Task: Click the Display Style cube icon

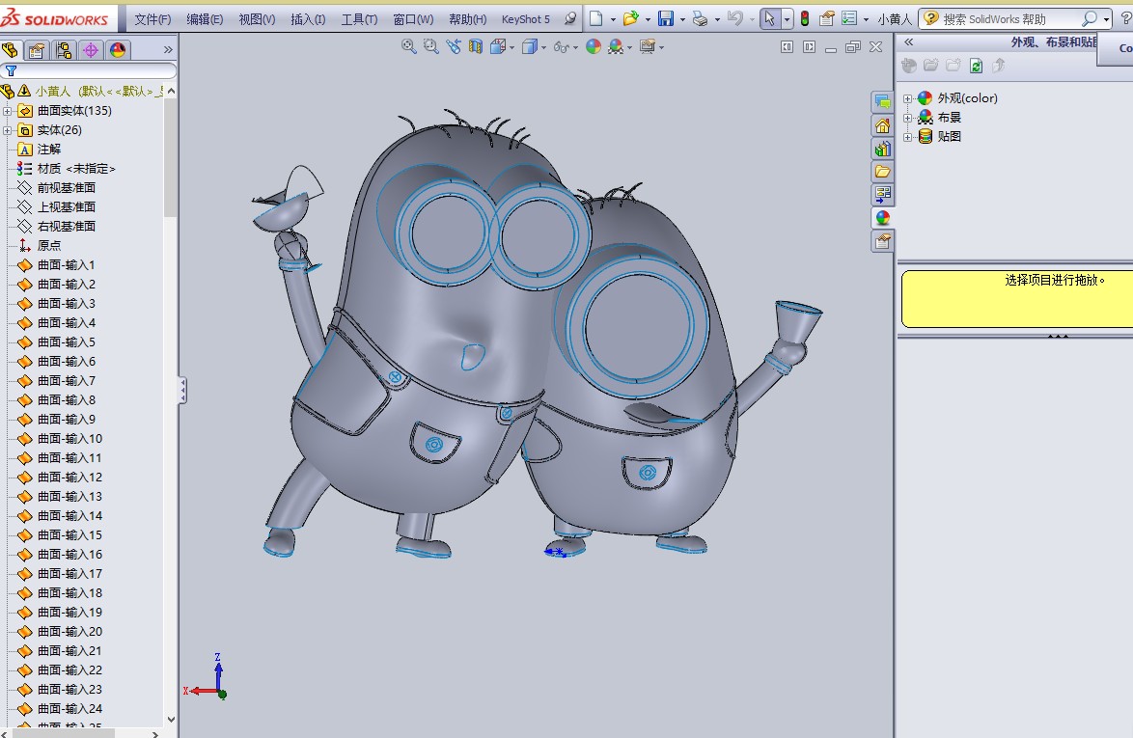Action: 530,47
